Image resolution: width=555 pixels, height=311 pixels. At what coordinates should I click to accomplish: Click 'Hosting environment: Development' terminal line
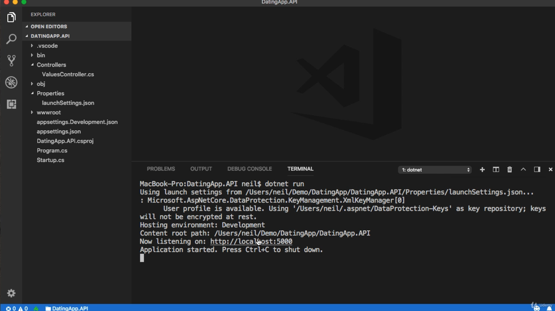[x=202, y=225]
